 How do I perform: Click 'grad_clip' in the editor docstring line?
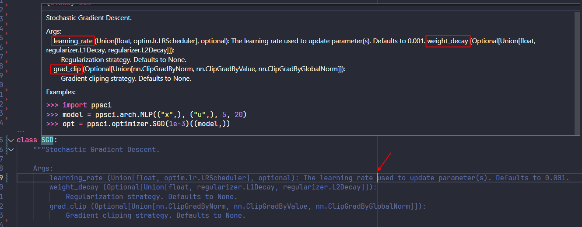click(68, 206)
